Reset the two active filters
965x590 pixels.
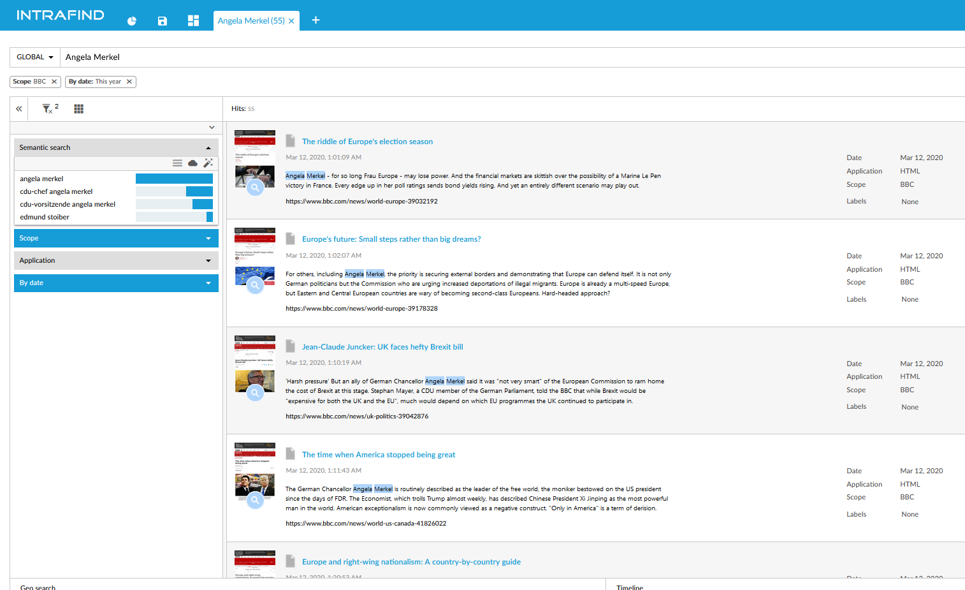48,108
